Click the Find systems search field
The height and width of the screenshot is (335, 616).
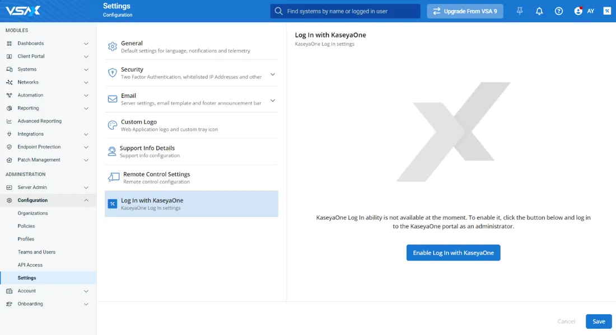click(350, 11)
